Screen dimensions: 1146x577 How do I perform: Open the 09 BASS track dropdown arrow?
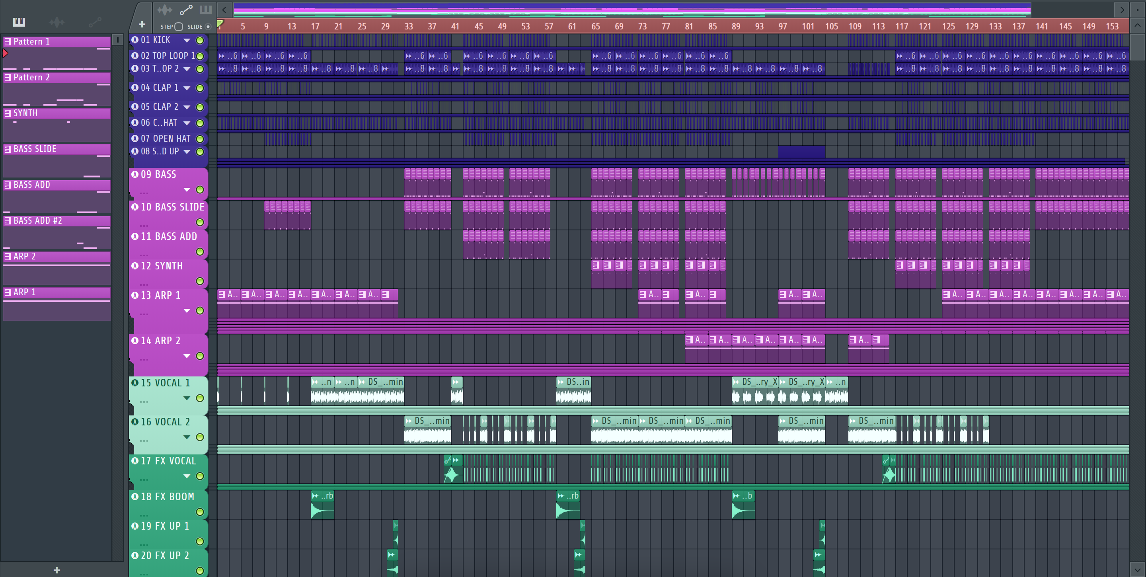187,190
